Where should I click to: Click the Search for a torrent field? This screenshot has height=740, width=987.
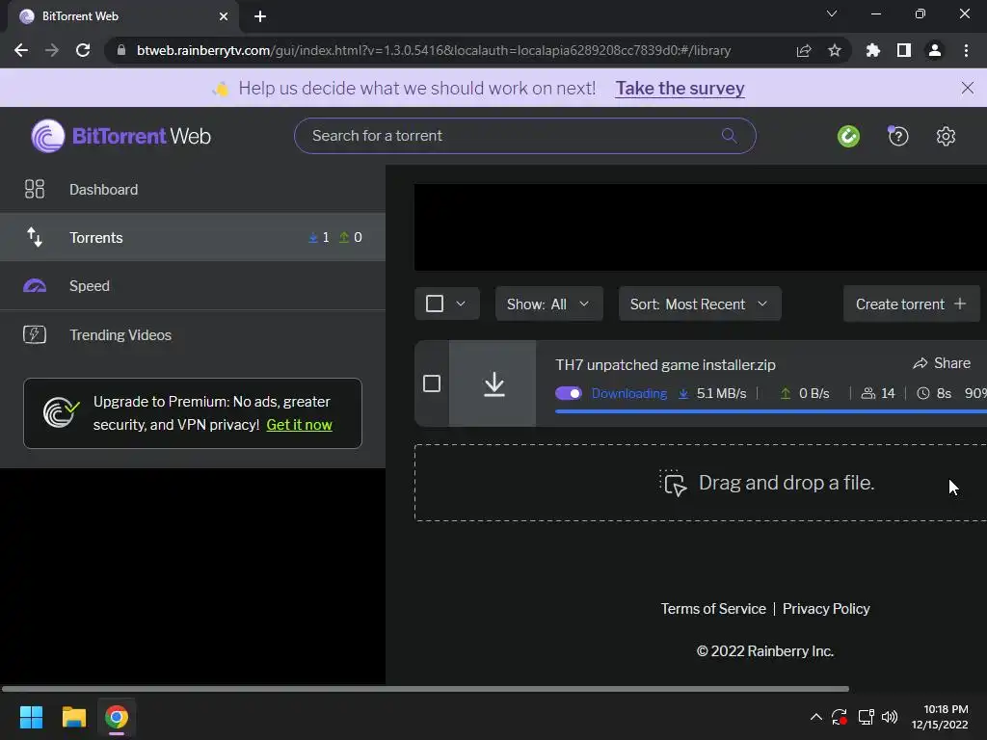click(525, 136)
